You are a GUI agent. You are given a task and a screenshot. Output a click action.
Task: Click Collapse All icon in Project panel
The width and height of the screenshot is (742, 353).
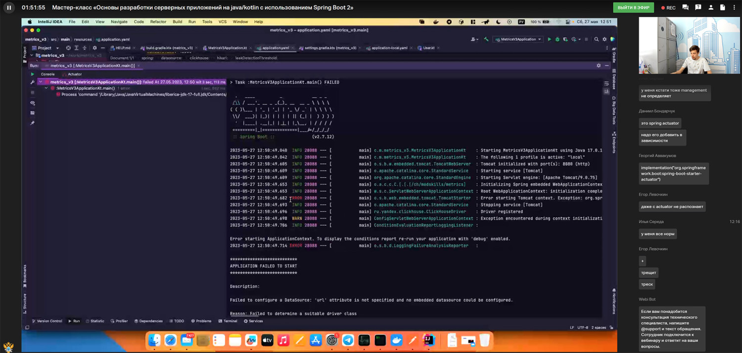84,48
